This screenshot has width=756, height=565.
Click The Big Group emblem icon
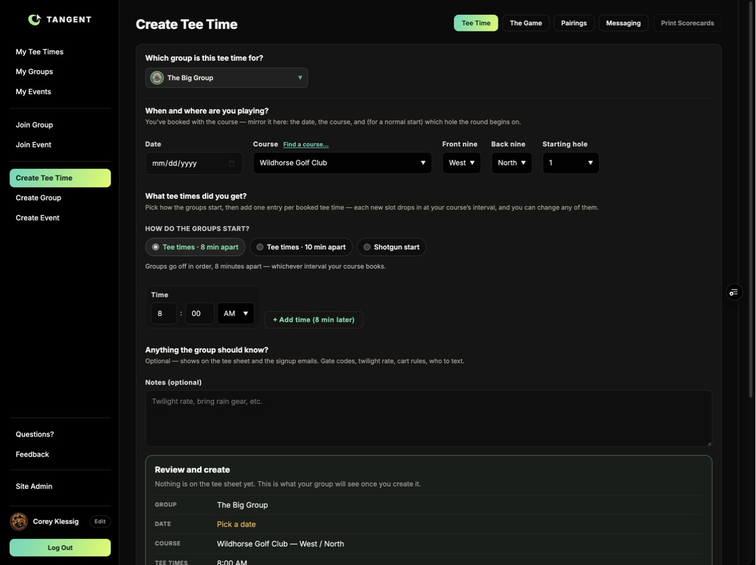(157, 78)
